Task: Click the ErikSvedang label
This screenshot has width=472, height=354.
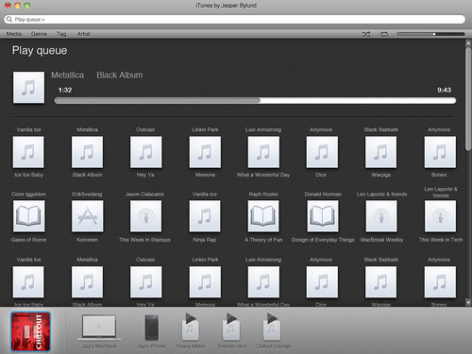Action: [87, 194]
